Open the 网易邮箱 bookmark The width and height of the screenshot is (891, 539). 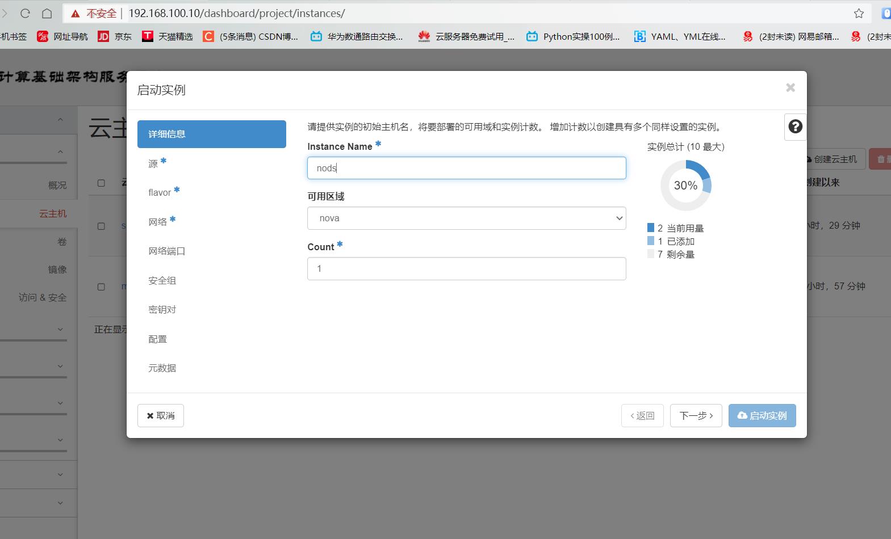point(791,36)
